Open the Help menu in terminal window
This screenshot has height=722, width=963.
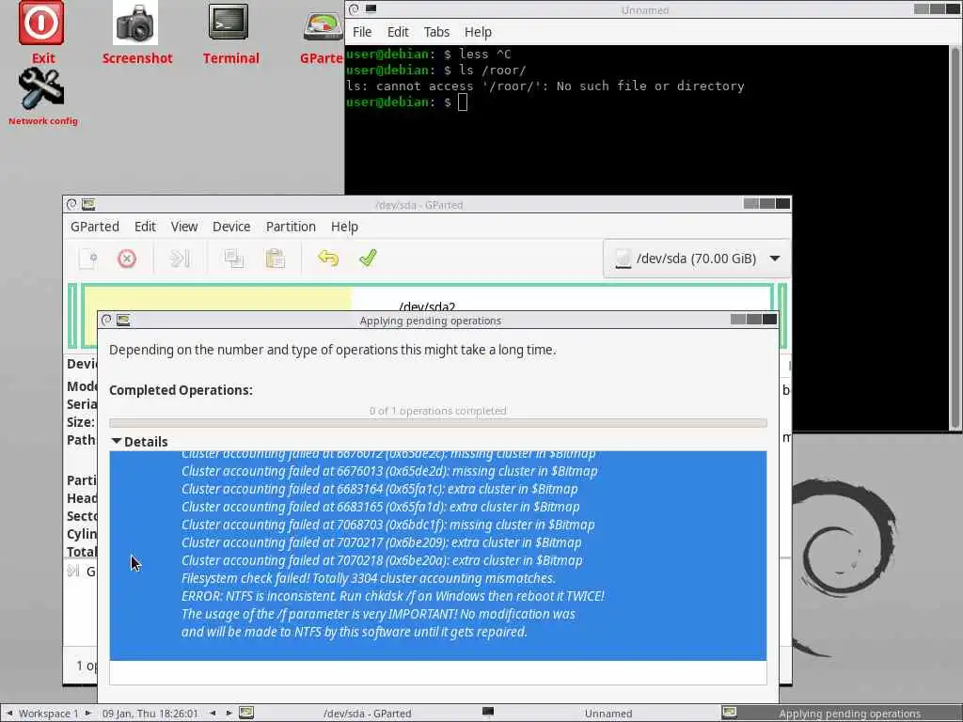477,32
